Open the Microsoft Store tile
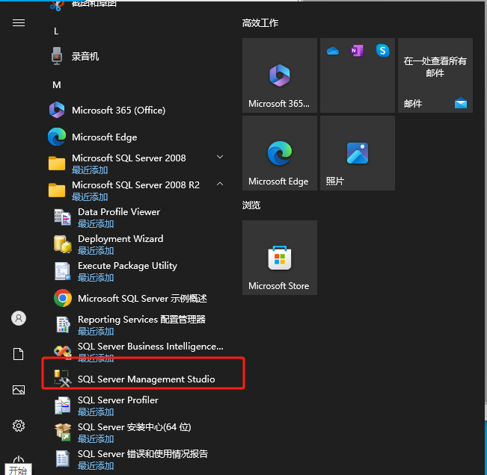The width and height of the screenshot is (487, 475). 280,258
